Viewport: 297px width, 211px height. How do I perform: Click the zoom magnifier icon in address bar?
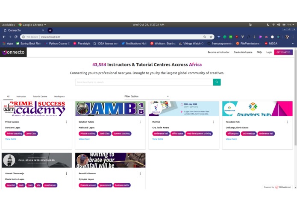pyautogui.click(x=205, y=37)
